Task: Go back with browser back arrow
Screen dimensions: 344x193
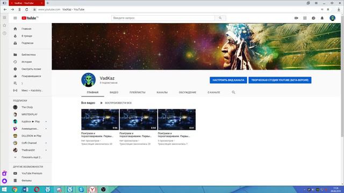Action: coord(5,10)
